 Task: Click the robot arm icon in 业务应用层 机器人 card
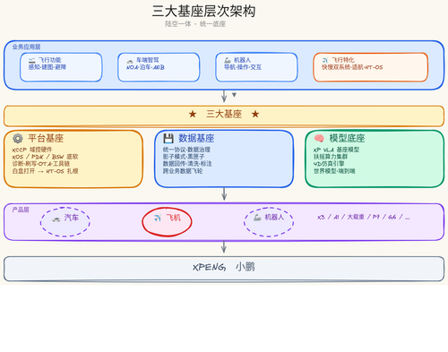[228, 60]
